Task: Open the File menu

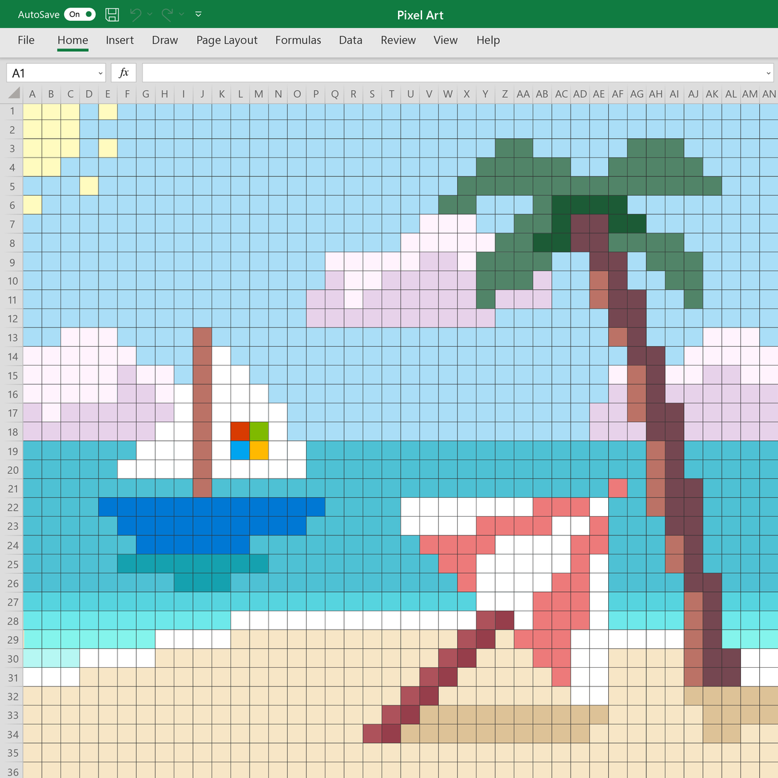Action: tap(26, 40)
